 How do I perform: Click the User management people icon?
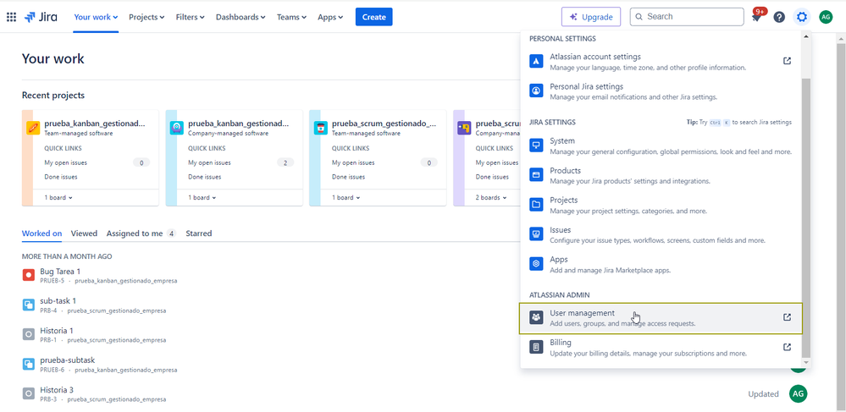[x=536, y=317]
